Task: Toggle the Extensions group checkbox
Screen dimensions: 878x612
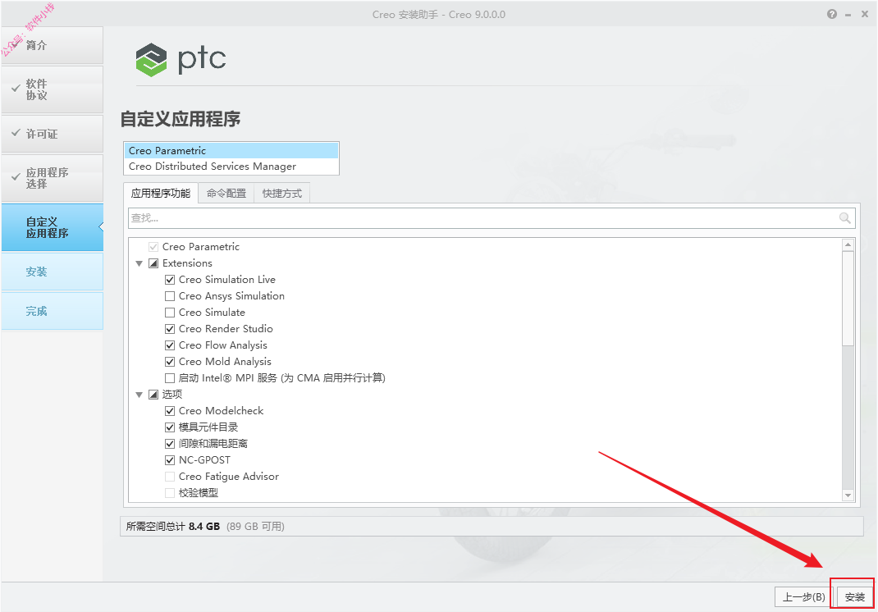Action: pyautogui.click(x=153, y=263)
